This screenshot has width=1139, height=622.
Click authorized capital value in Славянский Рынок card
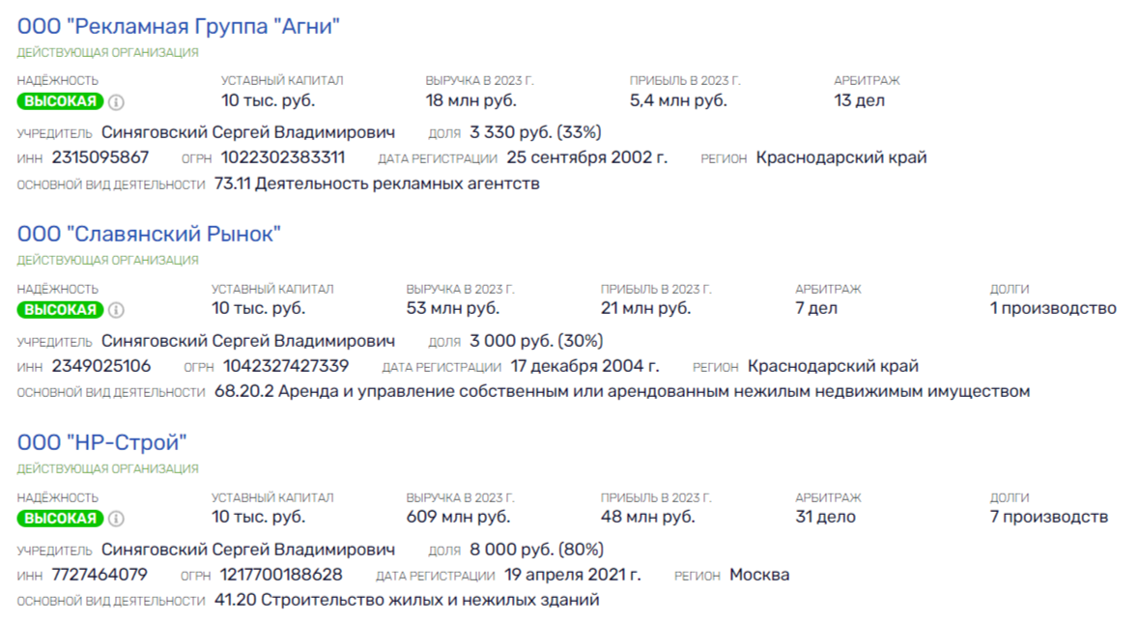pos(259,309)
